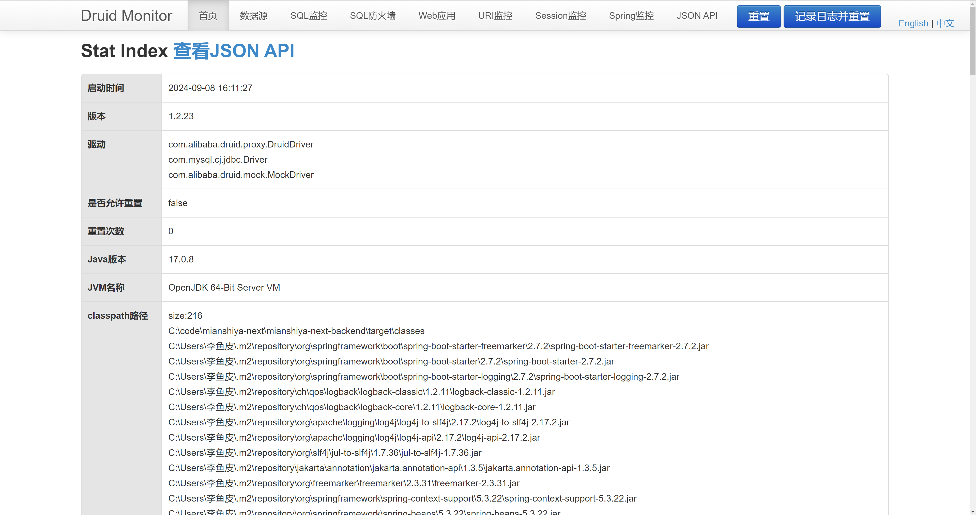Click the false value for 是否允许重置

[178, 203]
